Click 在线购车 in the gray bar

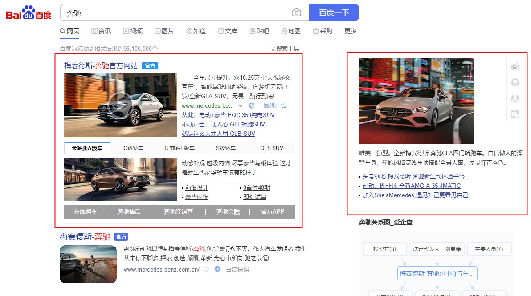pos(86,211)
